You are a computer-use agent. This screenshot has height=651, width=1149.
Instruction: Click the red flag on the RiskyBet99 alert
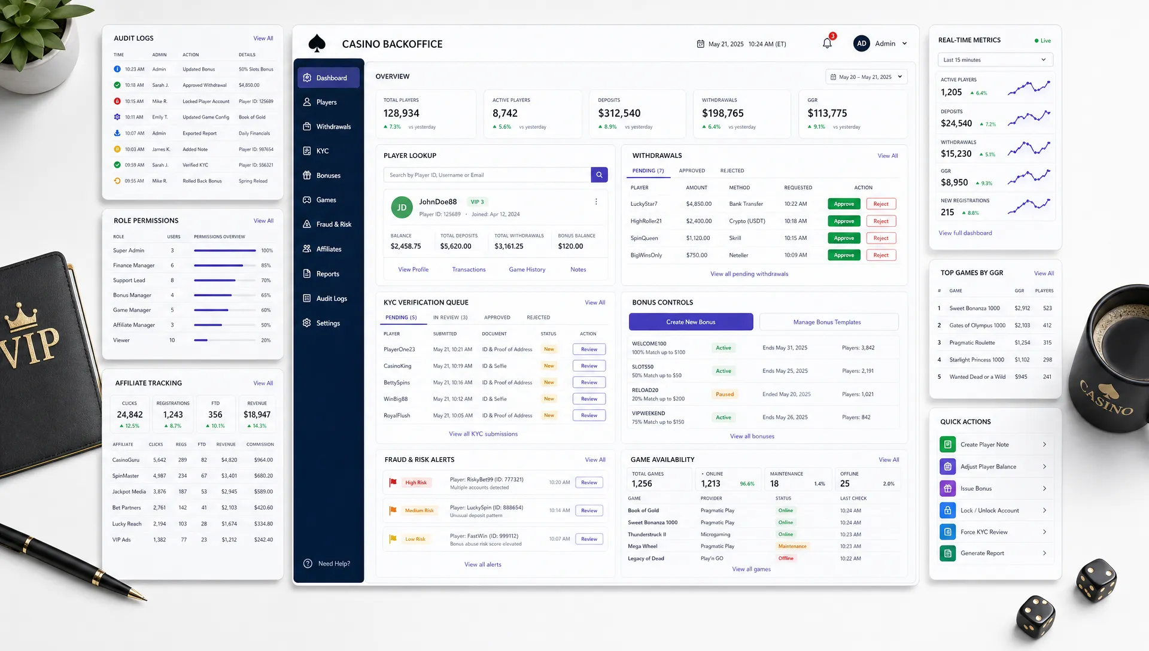coord(393,482)
